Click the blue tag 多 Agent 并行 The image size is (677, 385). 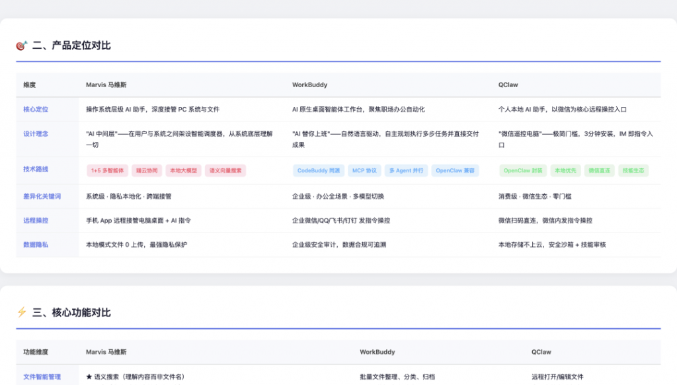407,171
